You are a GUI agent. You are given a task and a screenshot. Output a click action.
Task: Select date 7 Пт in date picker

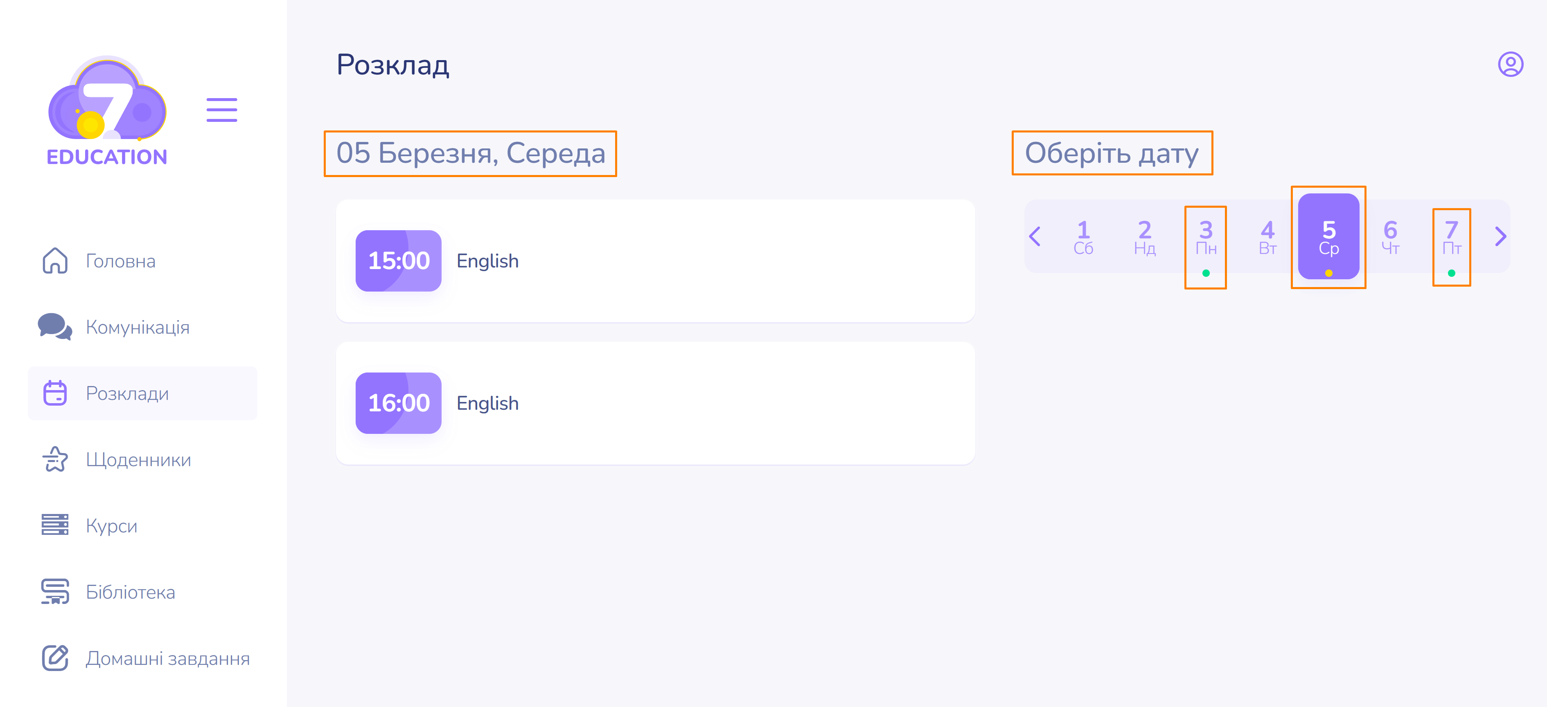coord(1451,238)
